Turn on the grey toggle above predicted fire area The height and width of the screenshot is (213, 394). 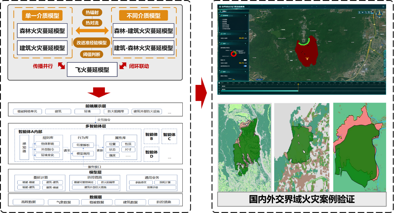(x=245, y=60)
